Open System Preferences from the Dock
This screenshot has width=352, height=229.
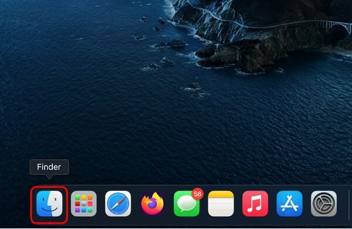324,204
